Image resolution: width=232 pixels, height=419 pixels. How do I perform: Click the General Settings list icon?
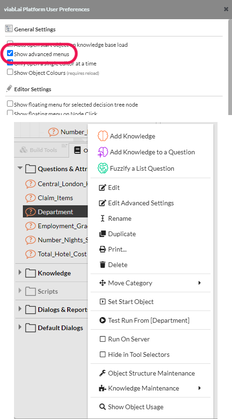click(9, 29)
